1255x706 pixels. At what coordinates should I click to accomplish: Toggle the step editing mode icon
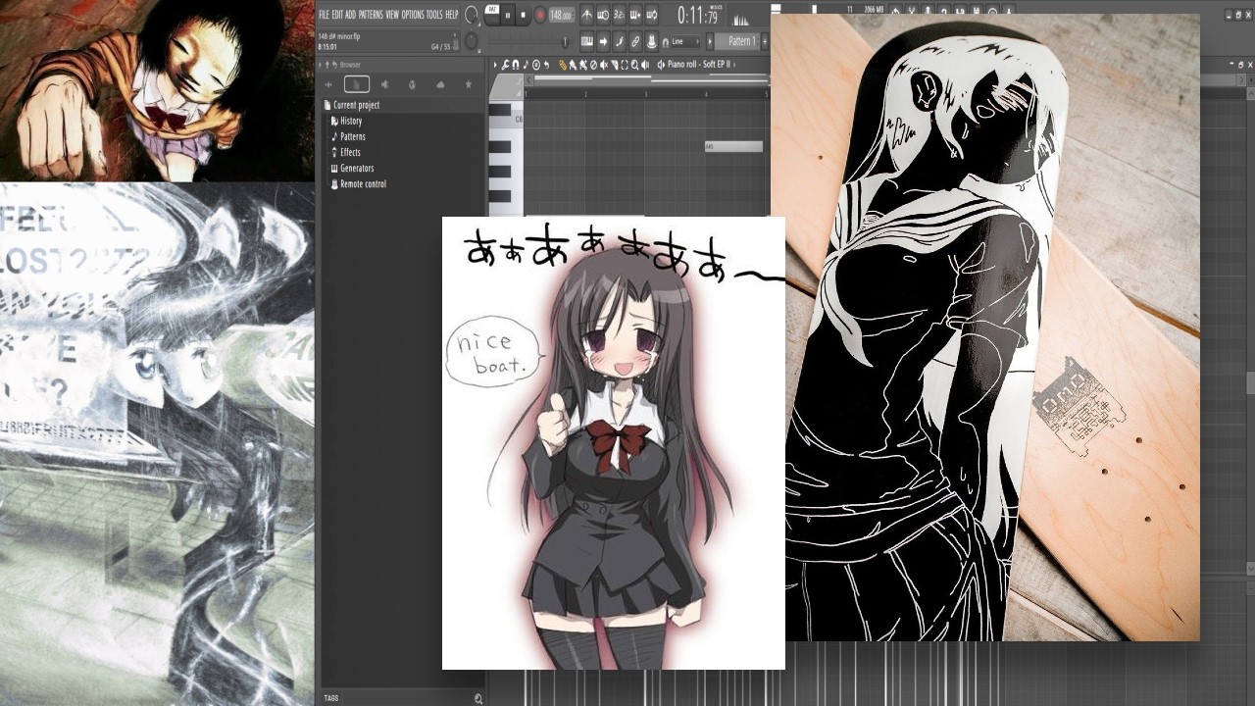pyautogui.click(x=619, y=42)
